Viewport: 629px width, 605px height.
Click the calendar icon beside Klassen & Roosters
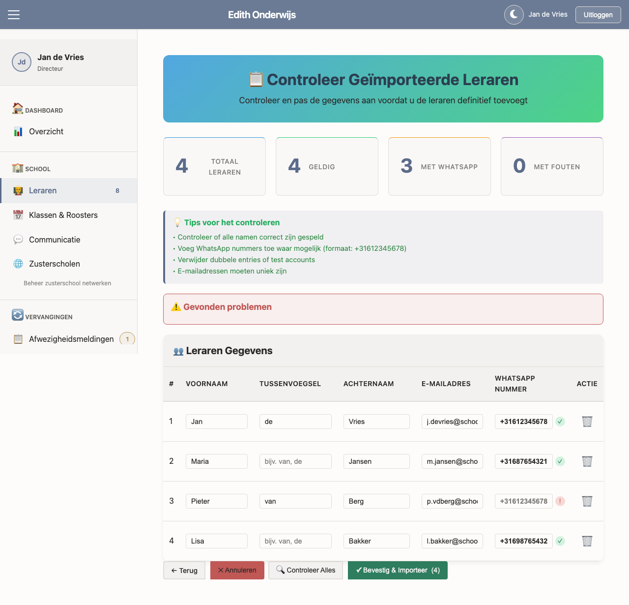coord(18,215)
